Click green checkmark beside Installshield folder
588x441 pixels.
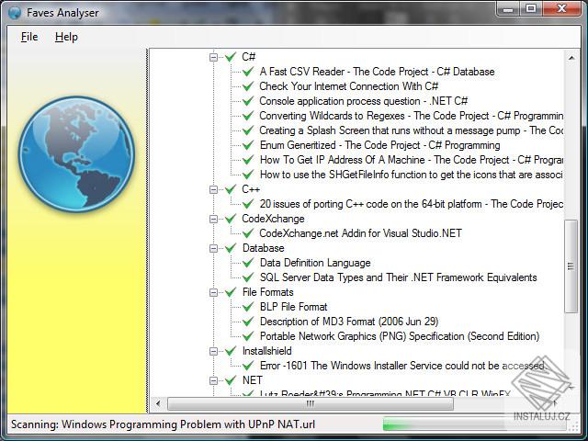(231, 351)
